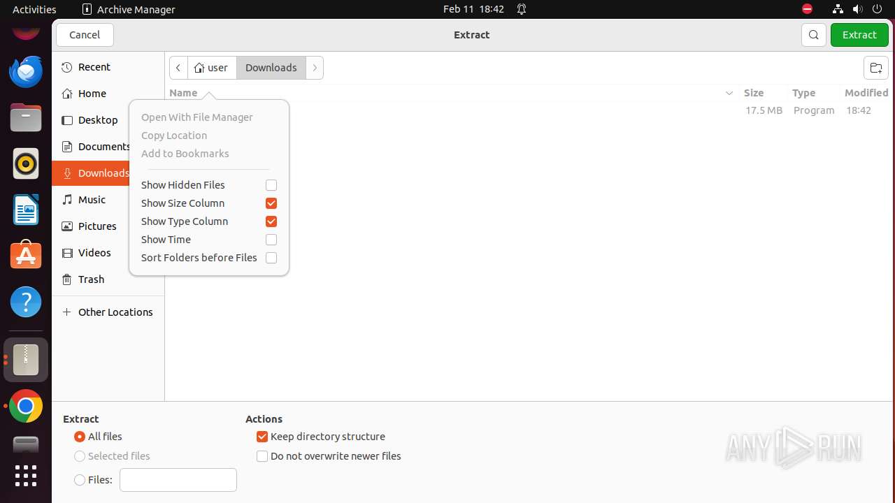Create new folder via folder-plus icon

[x=875, y=68]
